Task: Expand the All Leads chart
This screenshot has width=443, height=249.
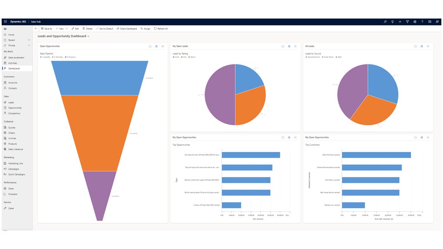Action: (x=428, y=46)
